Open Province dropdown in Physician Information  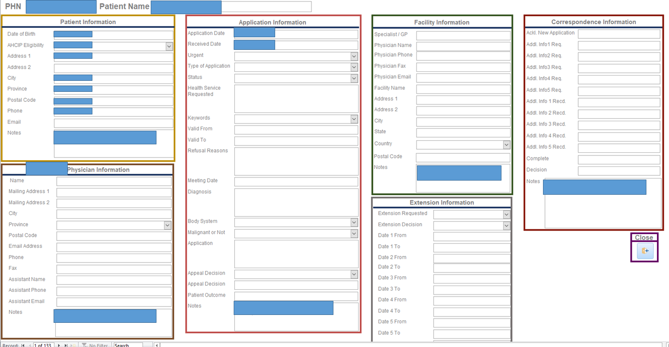(168, 225)
